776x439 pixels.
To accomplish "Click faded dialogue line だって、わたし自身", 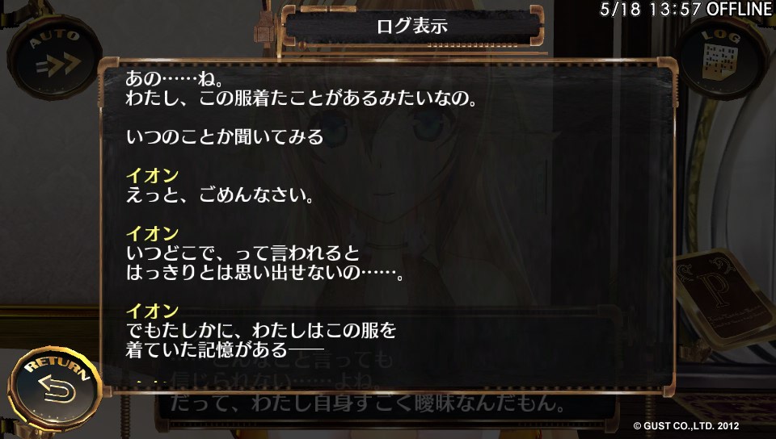I will (x=367, y=403).
